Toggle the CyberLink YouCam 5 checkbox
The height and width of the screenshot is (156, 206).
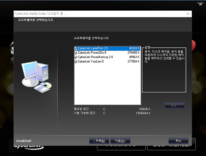point(76,61)
